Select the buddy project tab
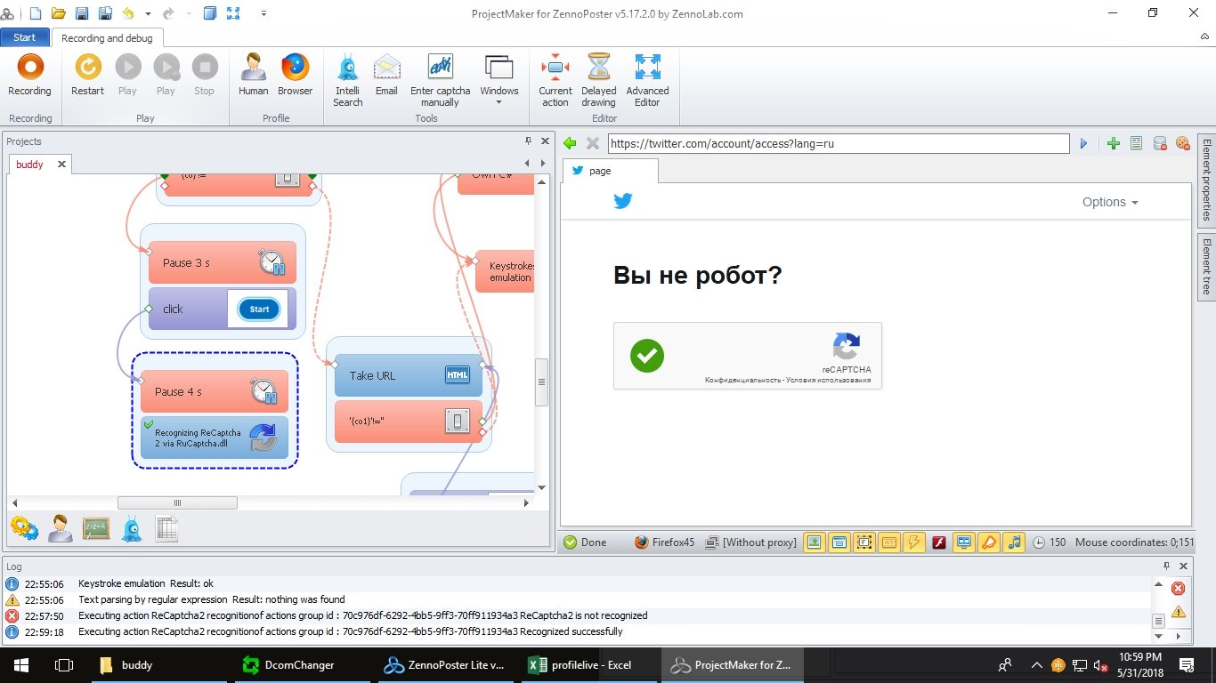The height and width of the screenshot is (683, 1216). (x=30, y=165)
